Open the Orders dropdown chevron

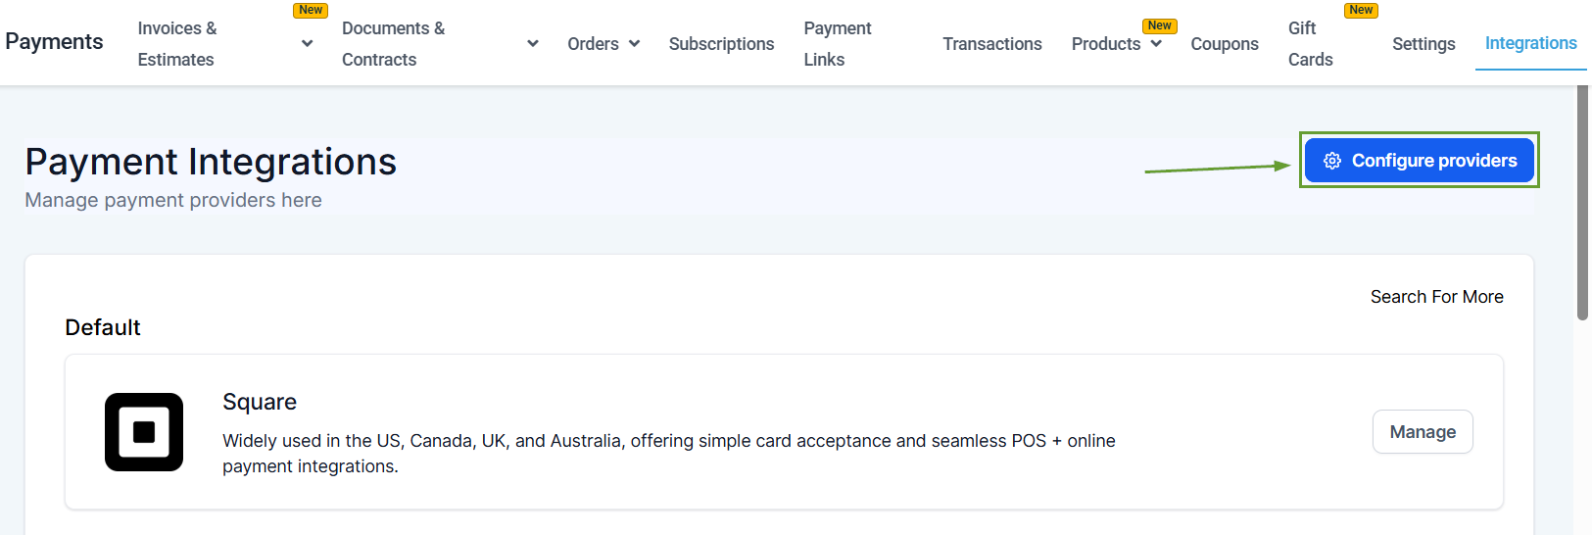coord(634,43)
